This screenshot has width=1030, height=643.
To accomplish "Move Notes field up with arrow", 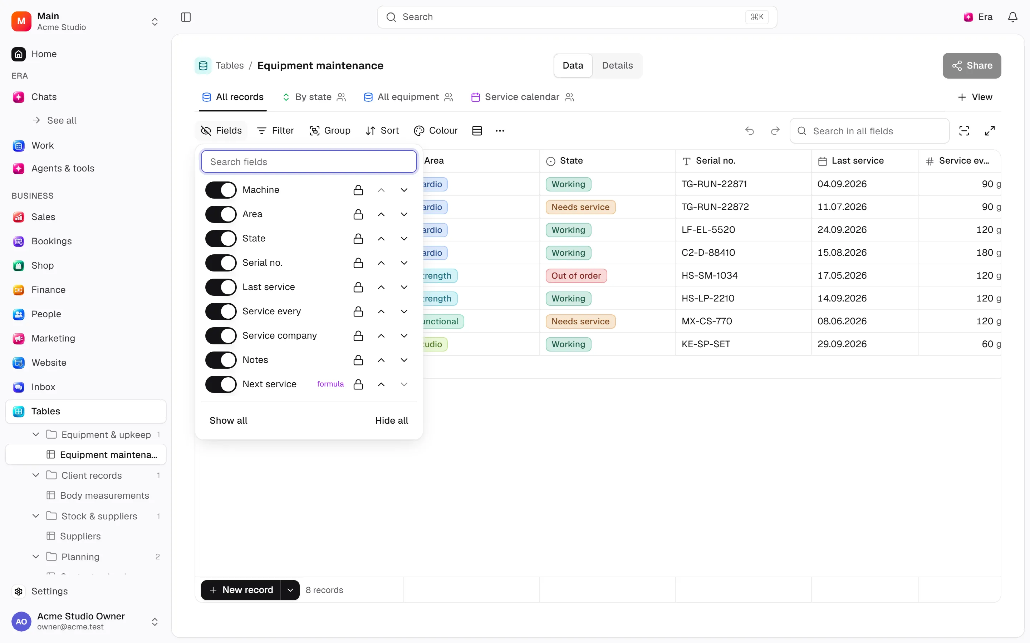I will [x=381, y=360].
